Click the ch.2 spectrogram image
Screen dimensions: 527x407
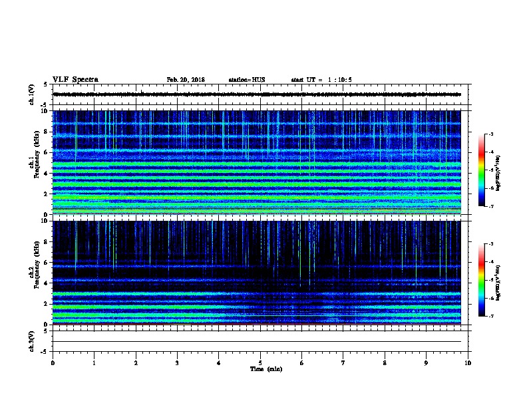pos(257,273)
